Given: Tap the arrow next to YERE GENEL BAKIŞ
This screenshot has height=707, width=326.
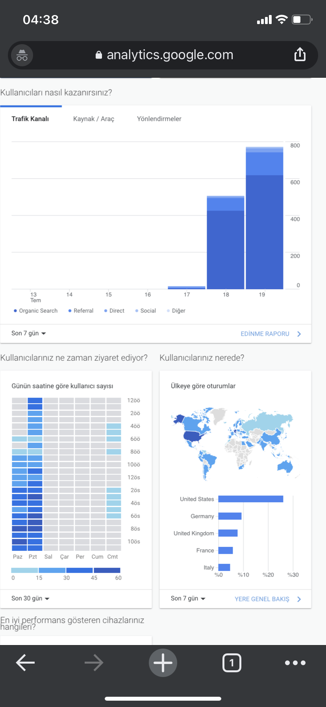Looking at the screenshot, I should point(299,599).
